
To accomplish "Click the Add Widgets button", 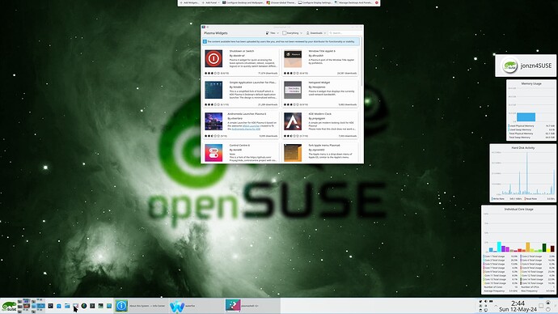I will click(189, 2).
